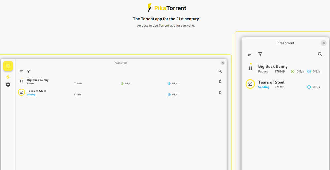The width and height of the screenshot is (330, 170).
Task: Click filter funnel icon in wide PikaTorrent window
Action: pyautogui.click(x=29, y=71)
